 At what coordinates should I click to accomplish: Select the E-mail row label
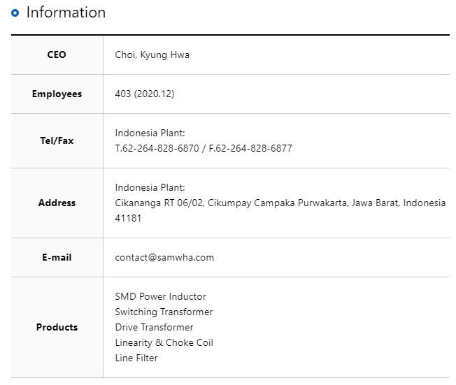57,257
